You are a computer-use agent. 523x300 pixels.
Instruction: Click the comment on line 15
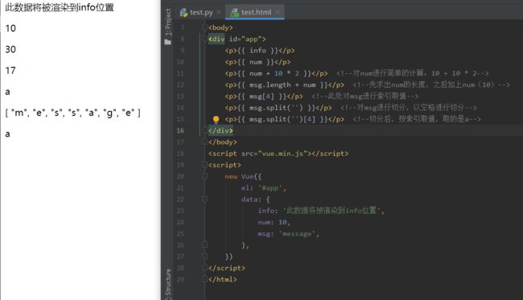tap(417, 119)
